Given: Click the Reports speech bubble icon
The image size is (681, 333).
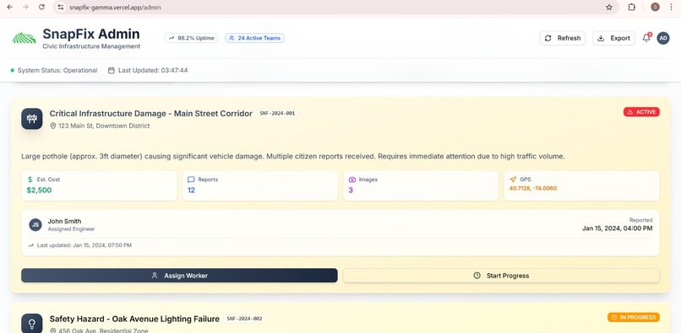Looking at the screenshot, I should coord(191,180).
